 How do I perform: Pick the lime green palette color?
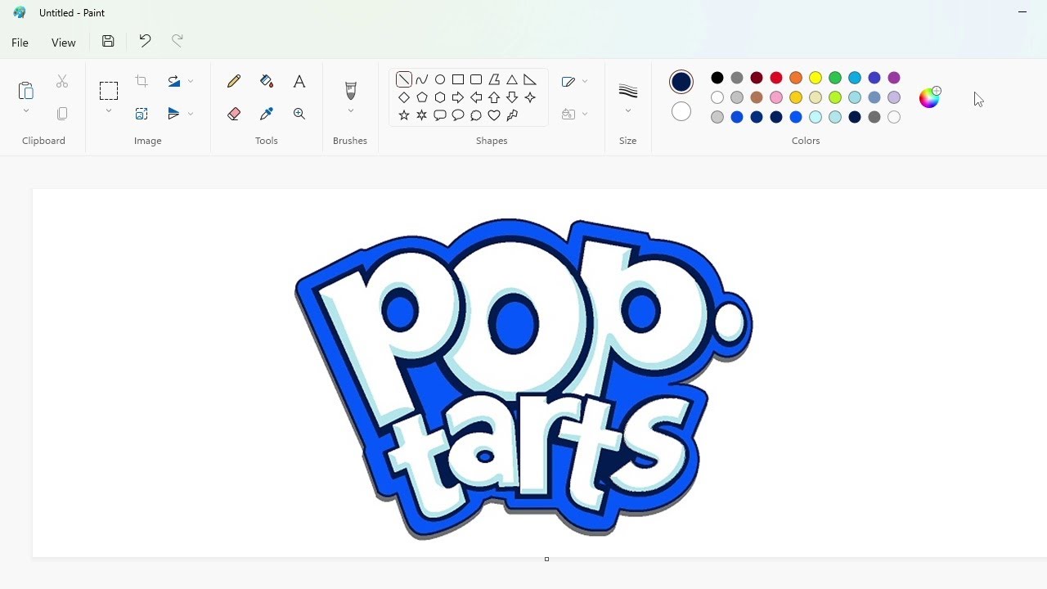tap(835, 97)
